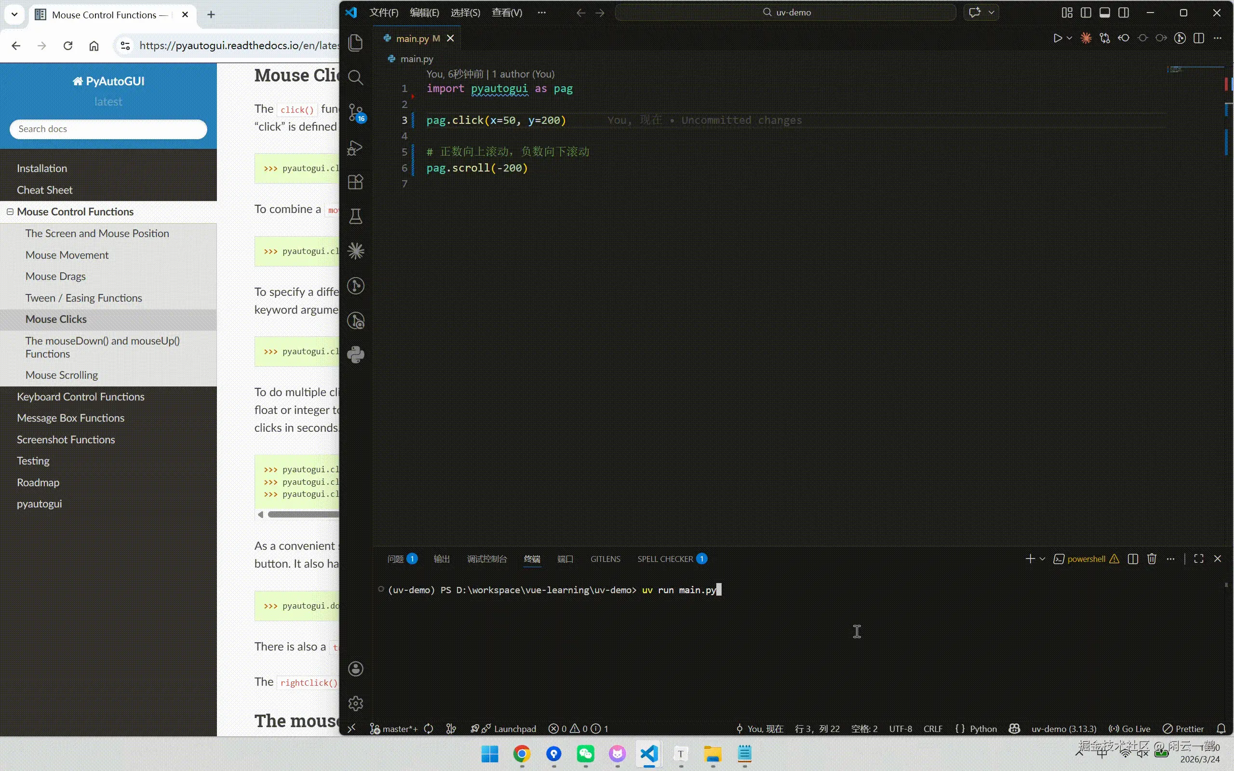
Task: Open the Run Python File dropdown arrow
Action: click(1069, 38)
